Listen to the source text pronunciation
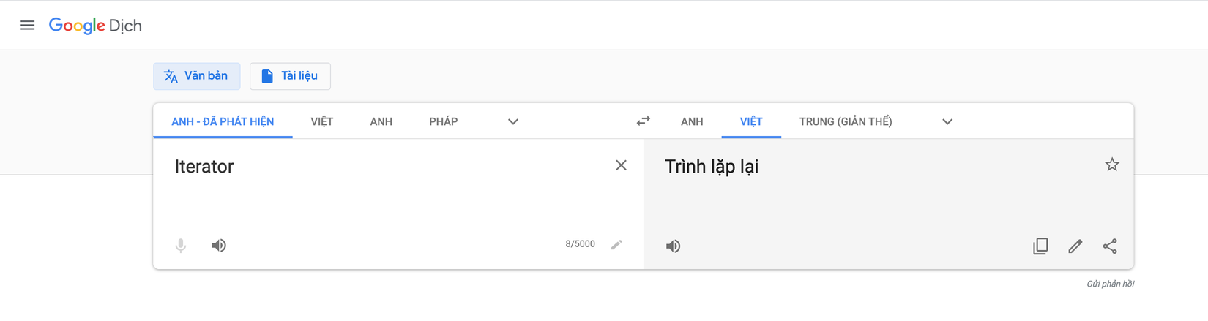The height and width of the screenshot is (321, 1208). tap(219, 246)
